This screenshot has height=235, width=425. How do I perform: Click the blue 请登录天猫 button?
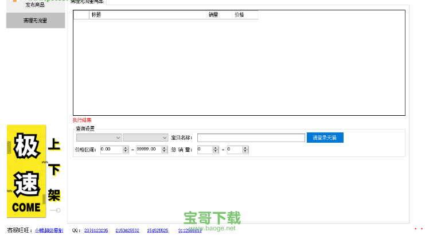tap(325, 138)
